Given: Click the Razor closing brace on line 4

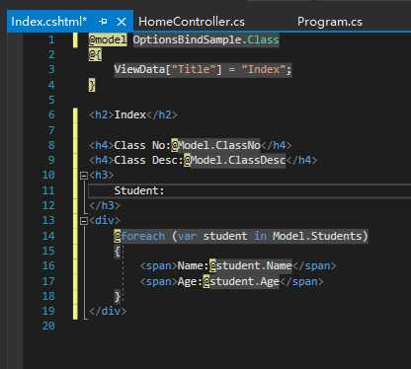Looking at the screenshot, I should pyautogui.click(x=92, y=85).
